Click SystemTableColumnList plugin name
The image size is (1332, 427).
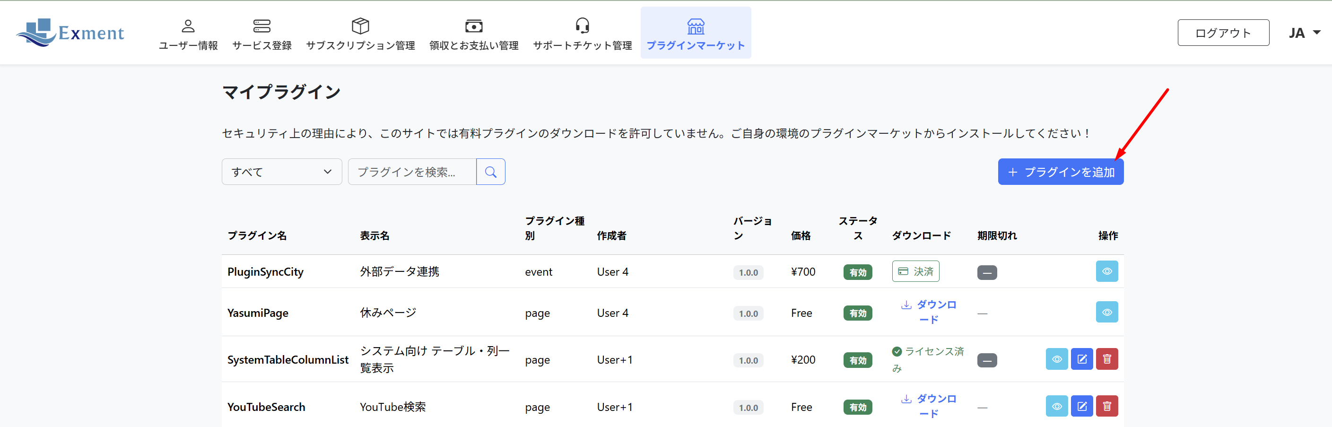(x=287, y=360)
